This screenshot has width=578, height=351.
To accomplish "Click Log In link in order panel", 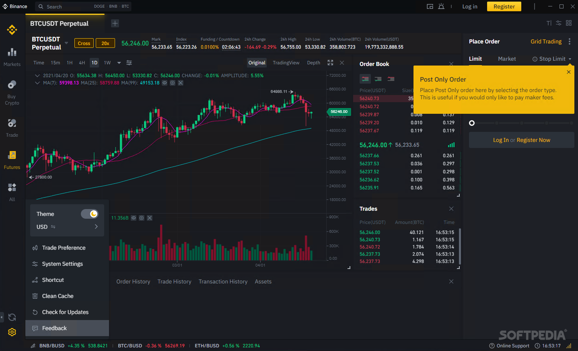I will coord(501,140).
